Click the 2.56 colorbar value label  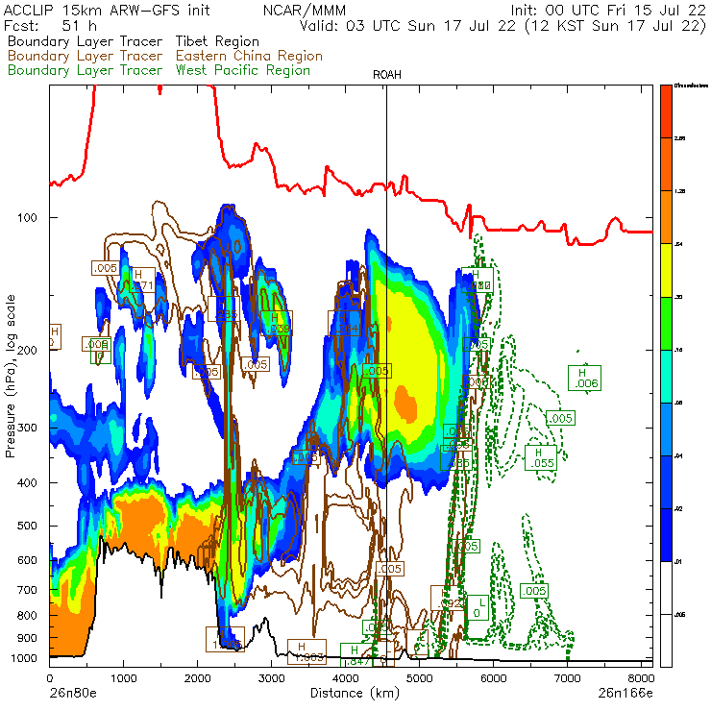pos(679,138)
